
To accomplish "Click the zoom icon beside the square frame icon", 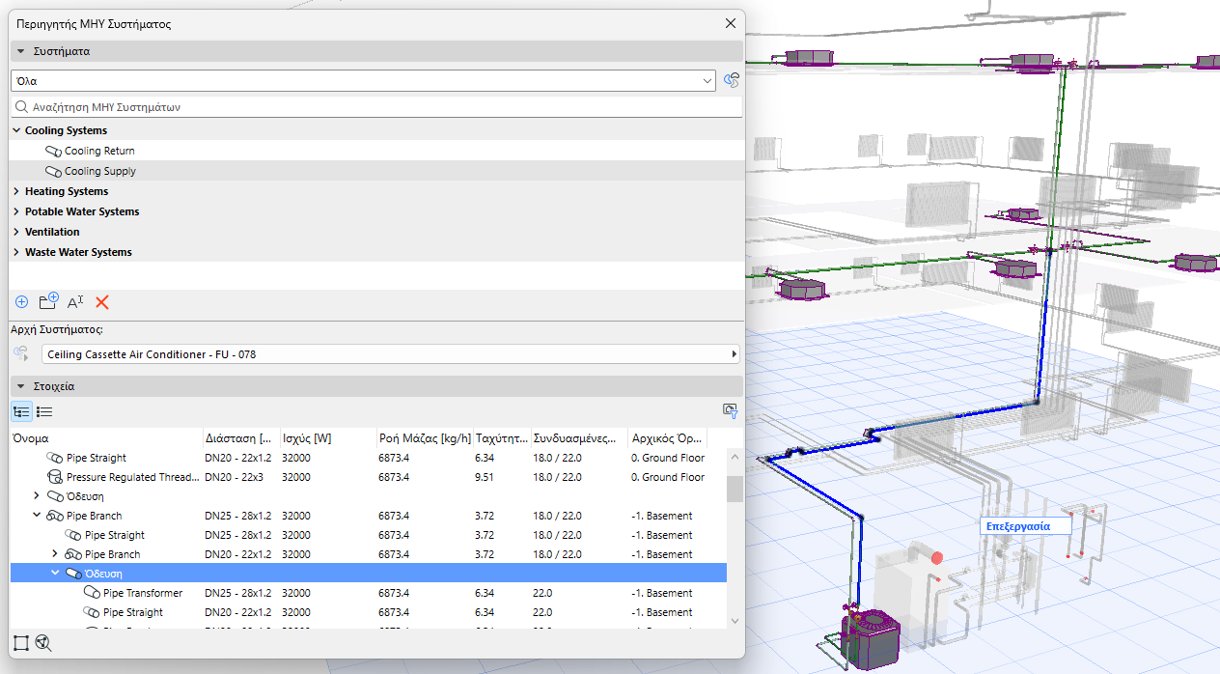I will coord(43,642).
